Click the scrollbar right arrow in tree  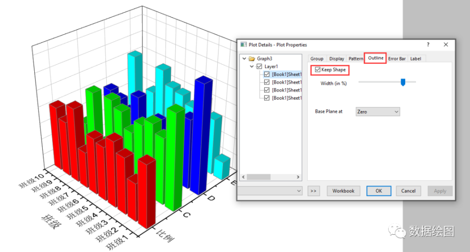point(298,177)
